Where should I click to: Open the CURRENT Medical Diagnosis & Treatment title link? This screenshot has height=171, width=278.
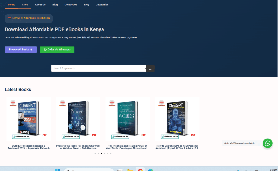pyautogui.click(x=29, y=147)
